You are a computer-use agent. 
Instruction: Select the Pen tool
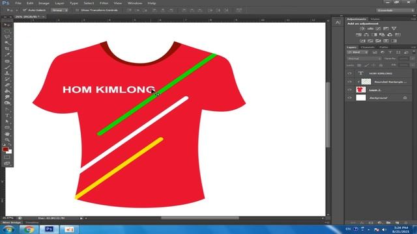7,109
